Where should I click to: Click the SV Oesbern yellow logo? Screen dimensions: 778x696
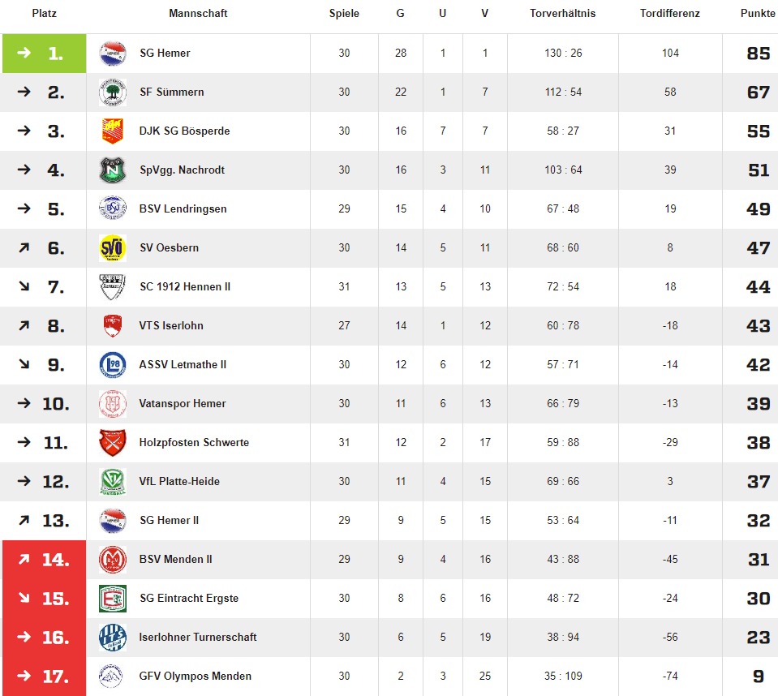pyautogui.click(x=113, y=248)
